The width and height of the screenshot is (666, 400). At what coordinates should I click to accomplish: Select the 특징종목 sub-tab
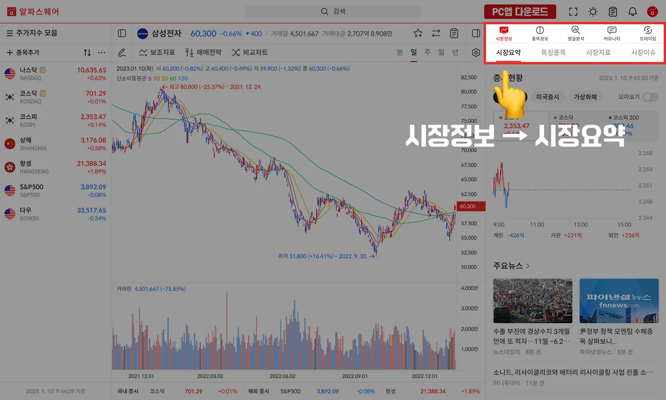pos(553,53)
